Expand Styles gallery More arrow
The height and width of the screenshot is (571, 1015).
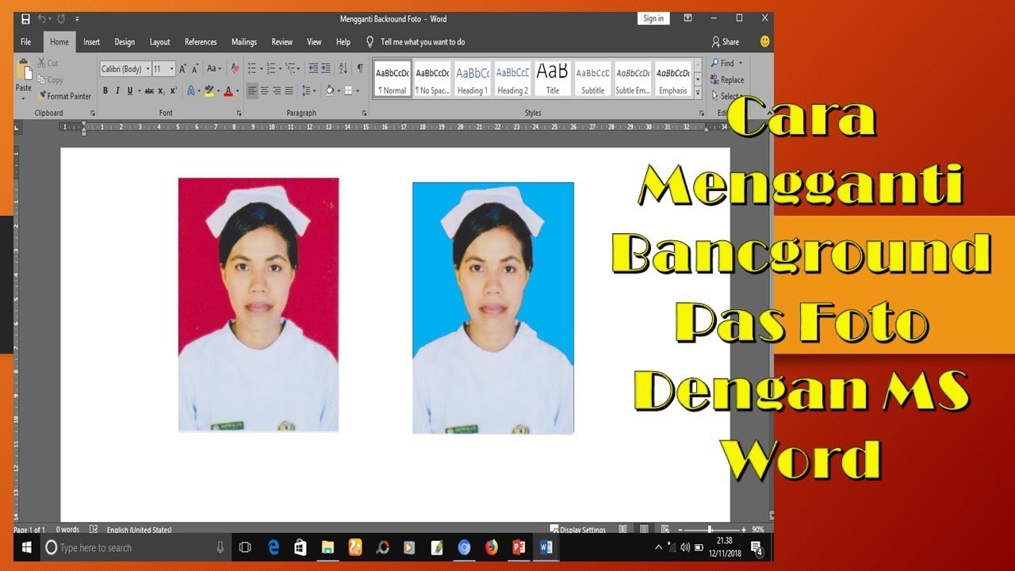coord(698,94)
